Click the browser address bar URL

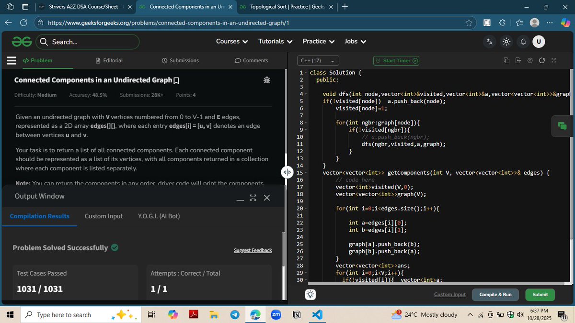(169, 22)
